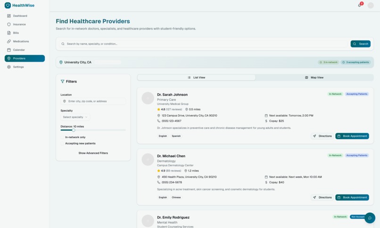Screen dimensions: 380x228
Task: Click the 3 accepting patients badge
Action: 355,63
